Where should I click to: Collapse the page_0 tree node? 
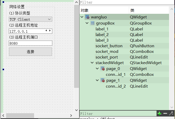coord(97,69)
